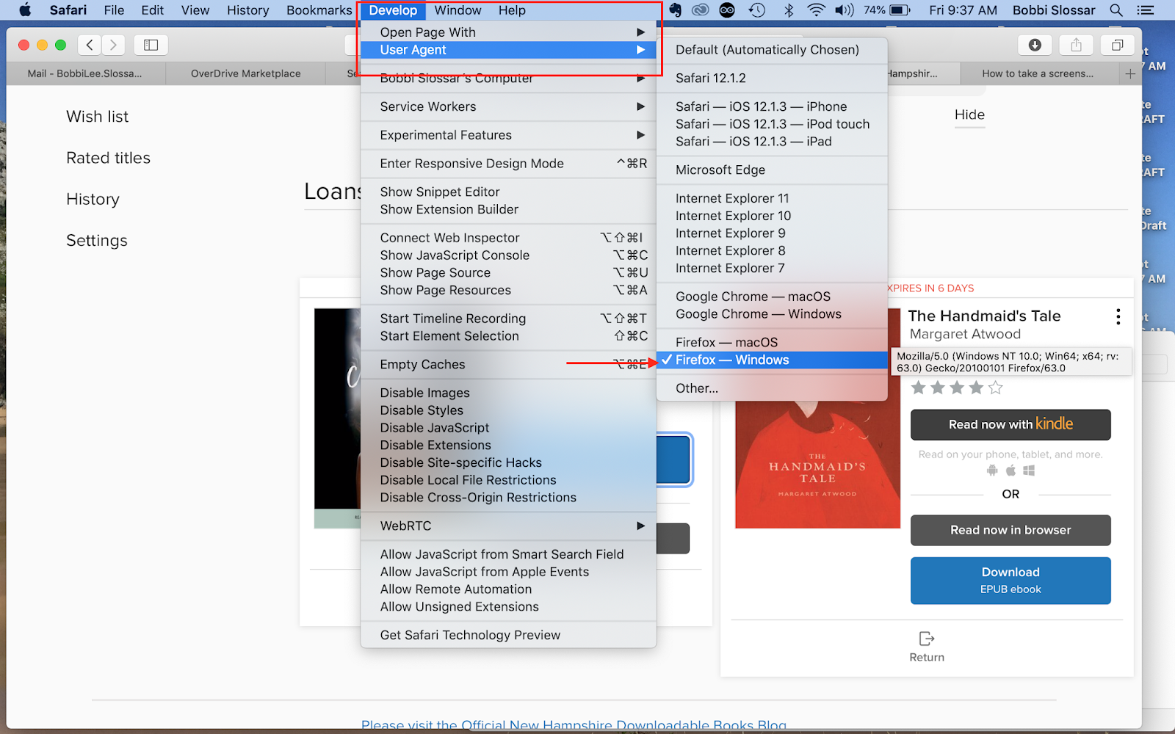Toggle Disable JavaScript in the Develop menu
Viewport: 1175px width, 734px height.
[x=508, y=428]
